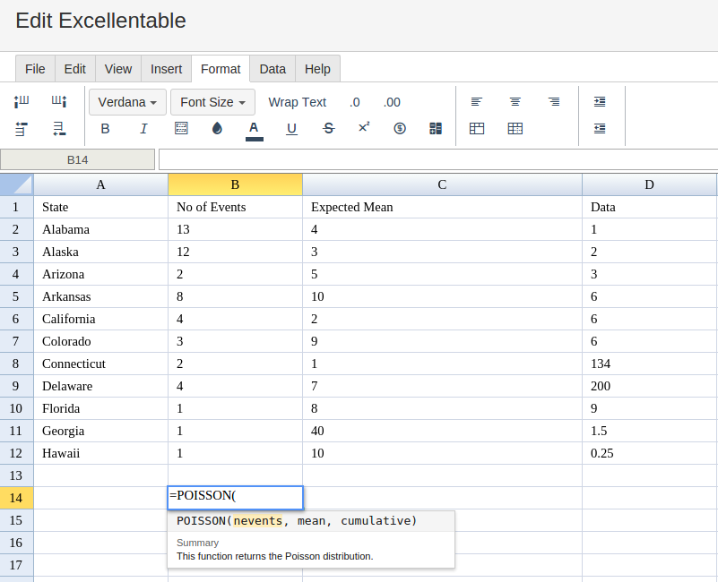
Task: Click the superscript icon
Action: click(364, 128)
